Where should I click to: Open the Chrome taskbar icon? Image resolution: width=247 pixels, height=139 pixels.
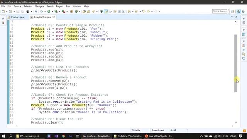click(63, 136)
